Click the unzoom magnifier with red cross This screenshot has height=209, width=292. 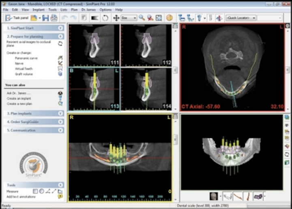150,18
